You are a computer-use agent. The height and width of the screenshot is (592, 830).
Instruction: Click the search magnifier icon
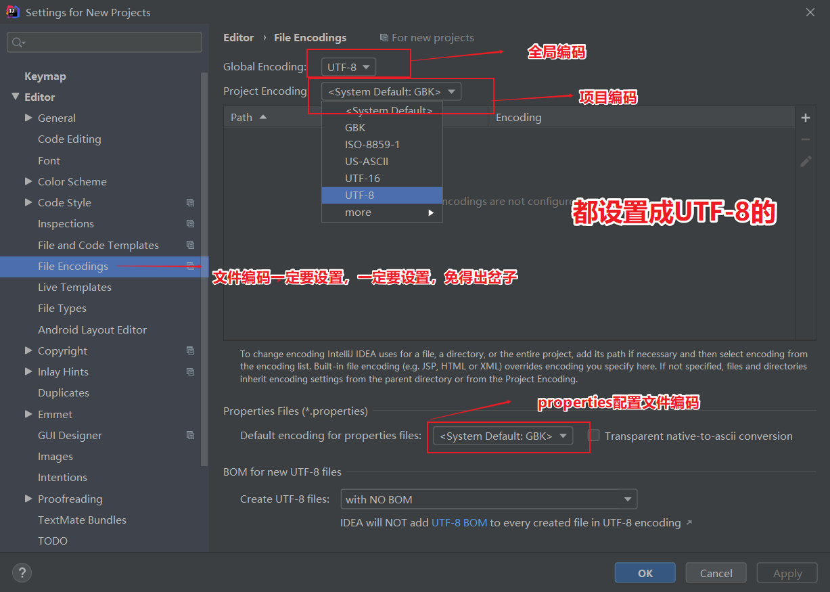coord(17,42)
